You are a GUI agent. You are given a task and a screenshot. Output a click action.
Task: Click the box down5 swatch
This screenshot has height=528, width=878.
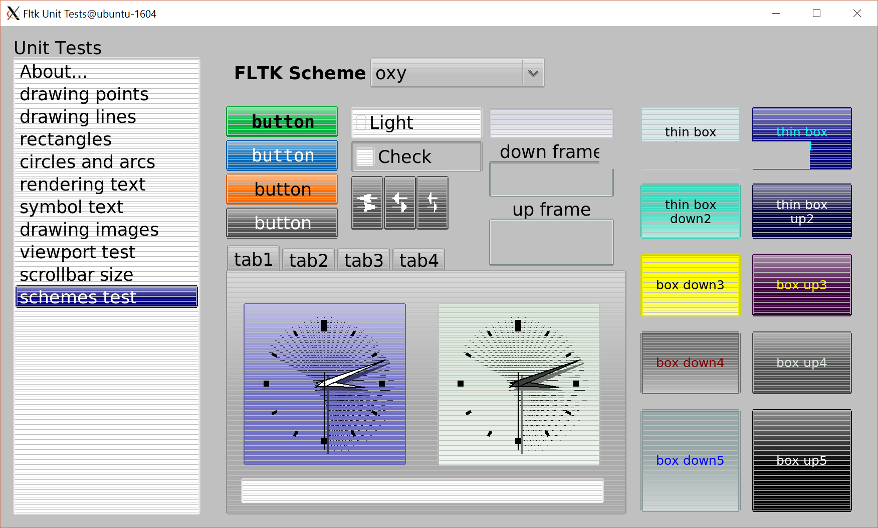click(691, 461)
